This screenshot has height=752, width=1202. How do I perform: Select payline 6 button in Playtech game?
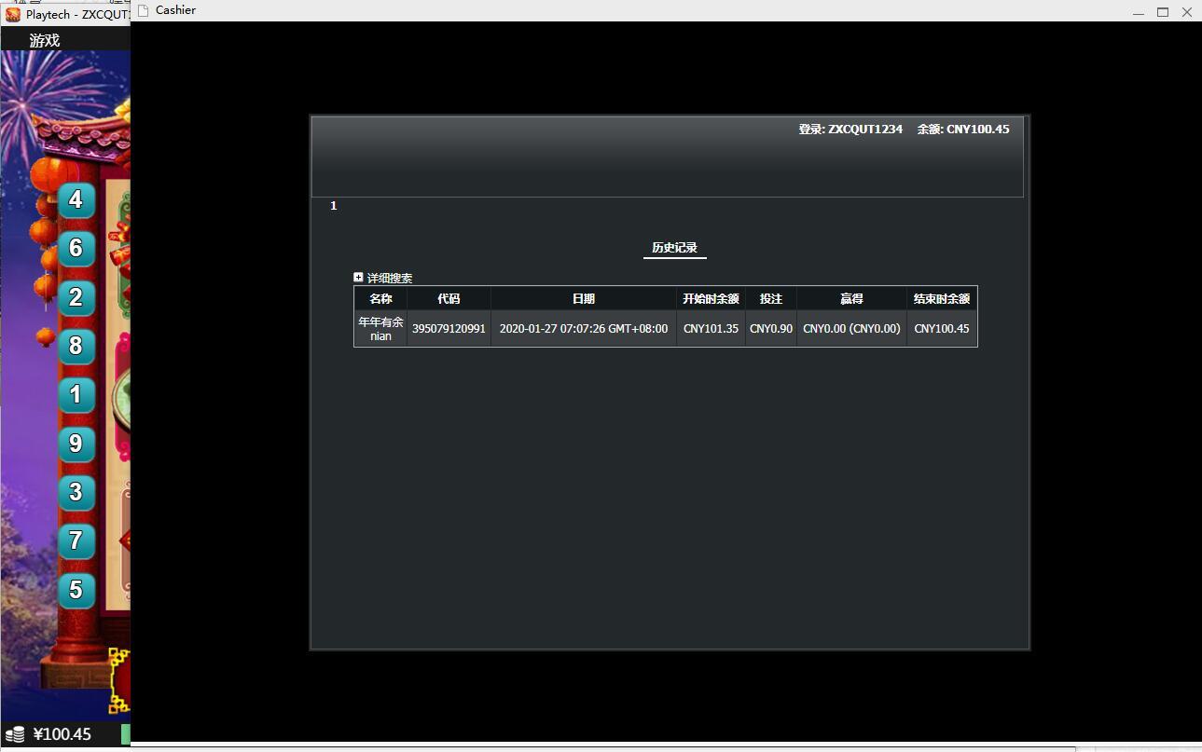76,248
